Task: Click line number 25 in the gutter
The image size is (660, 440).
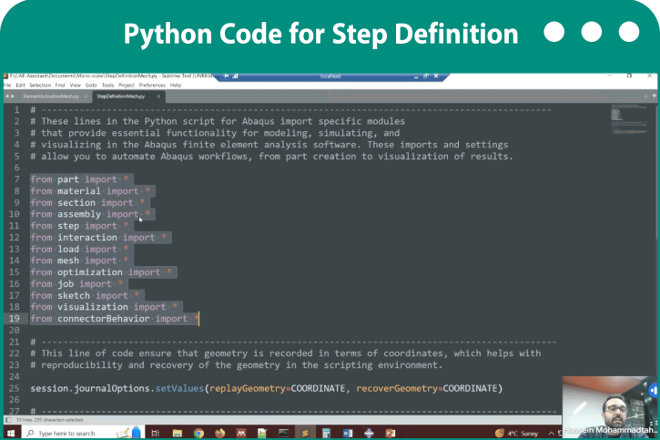Action: pyautogui.click(x=14, y=388)
